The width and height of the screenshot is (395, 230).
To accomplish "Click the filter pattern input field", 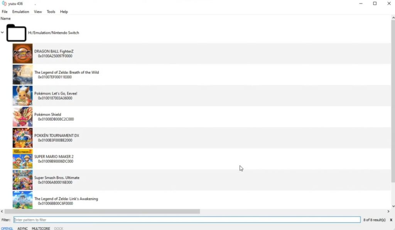I will click(x=187, y=220).
